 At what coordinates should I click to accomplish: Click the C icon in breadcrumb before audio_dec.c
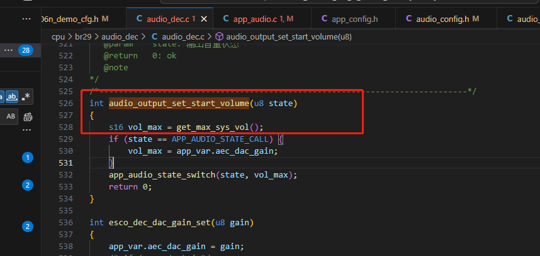pyautogui.click(x=155, y=36)
